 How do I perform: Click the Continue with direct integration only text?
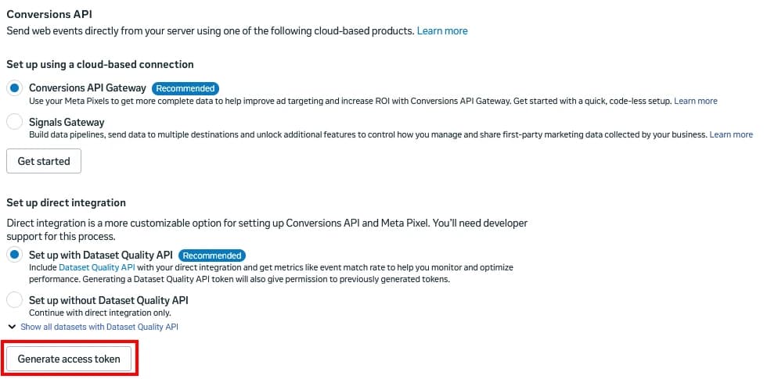pyautogui.click(x=100, y=313)
